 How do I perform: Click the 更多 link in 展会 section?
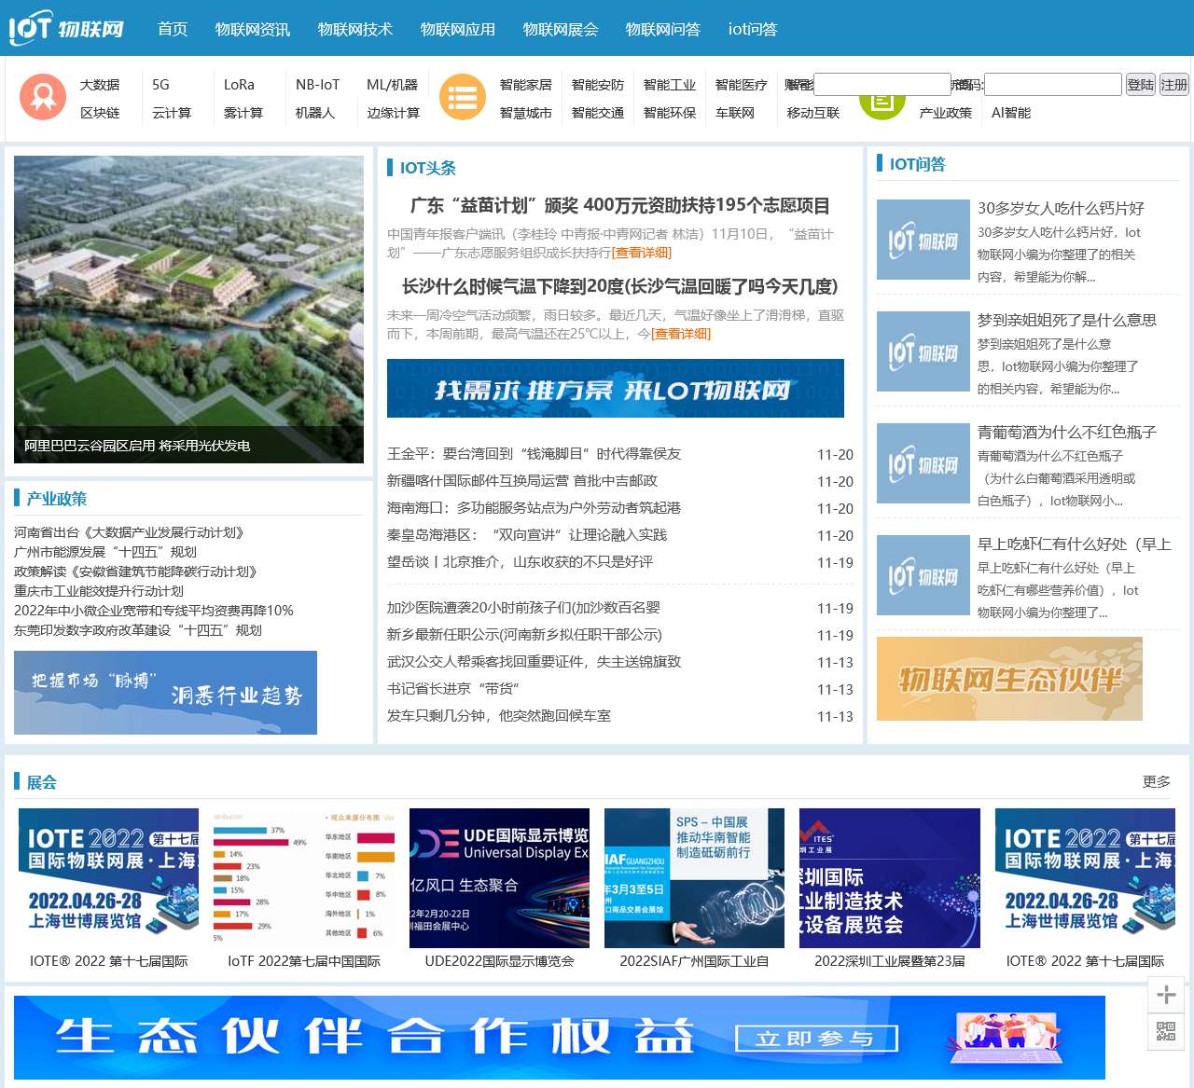click(1156, 782)
